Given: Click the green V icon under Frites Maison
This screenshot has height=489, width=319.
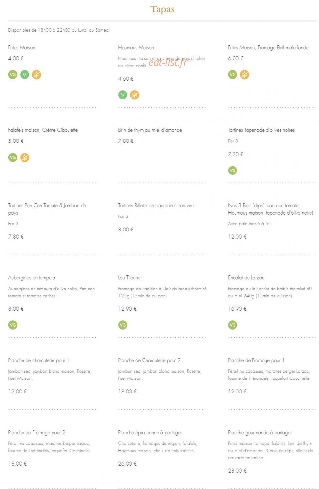Looking at the screenshot, I should click(24, 75).
